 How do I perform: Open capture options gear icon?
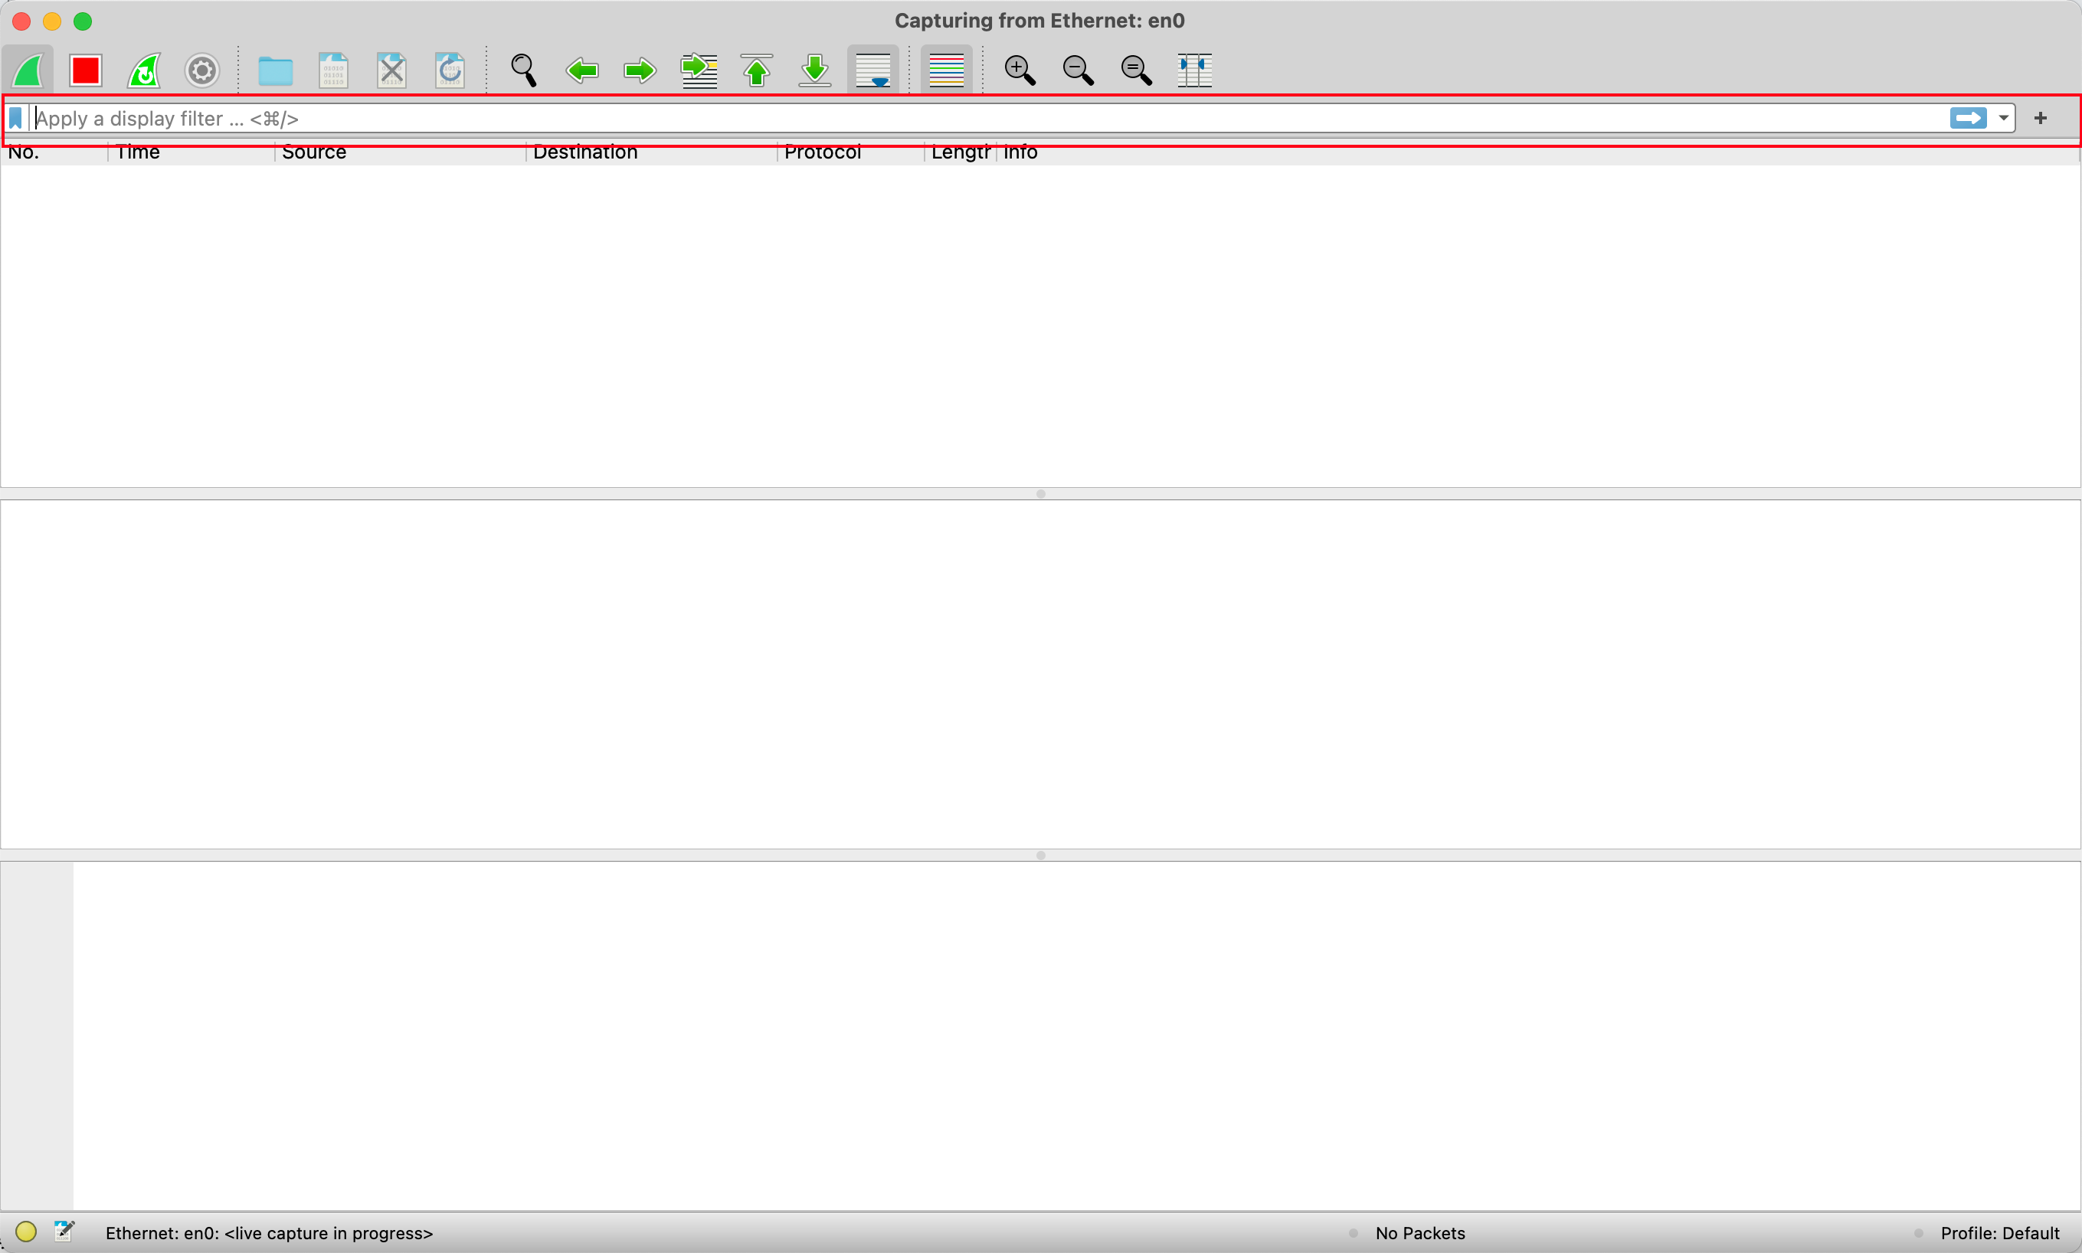tap(203, 70)
